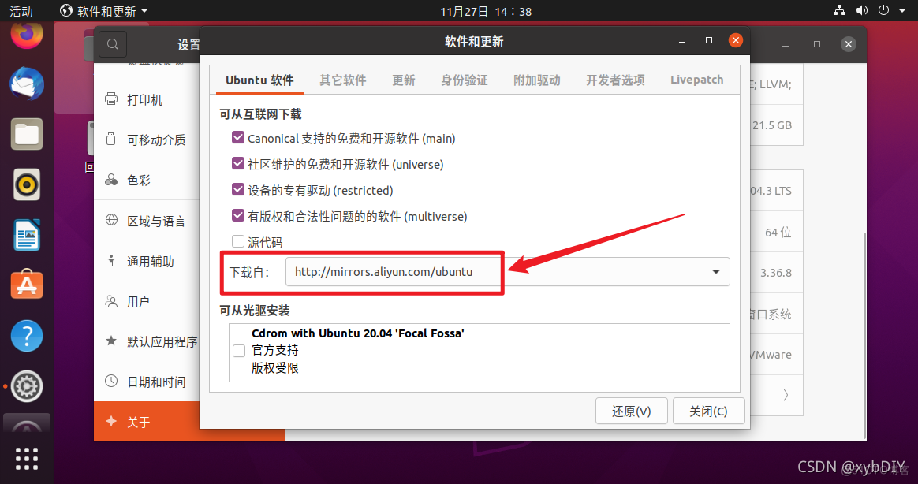The image size is (918, 484).
Task: Click the Show Applications grid icon
Action: coord(26,458)
